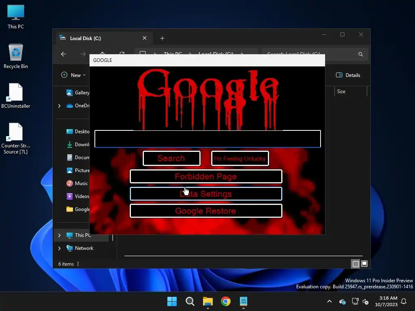
Task: Switch to the Local Disk (C:) tab
Action: [x=103, y=38]
